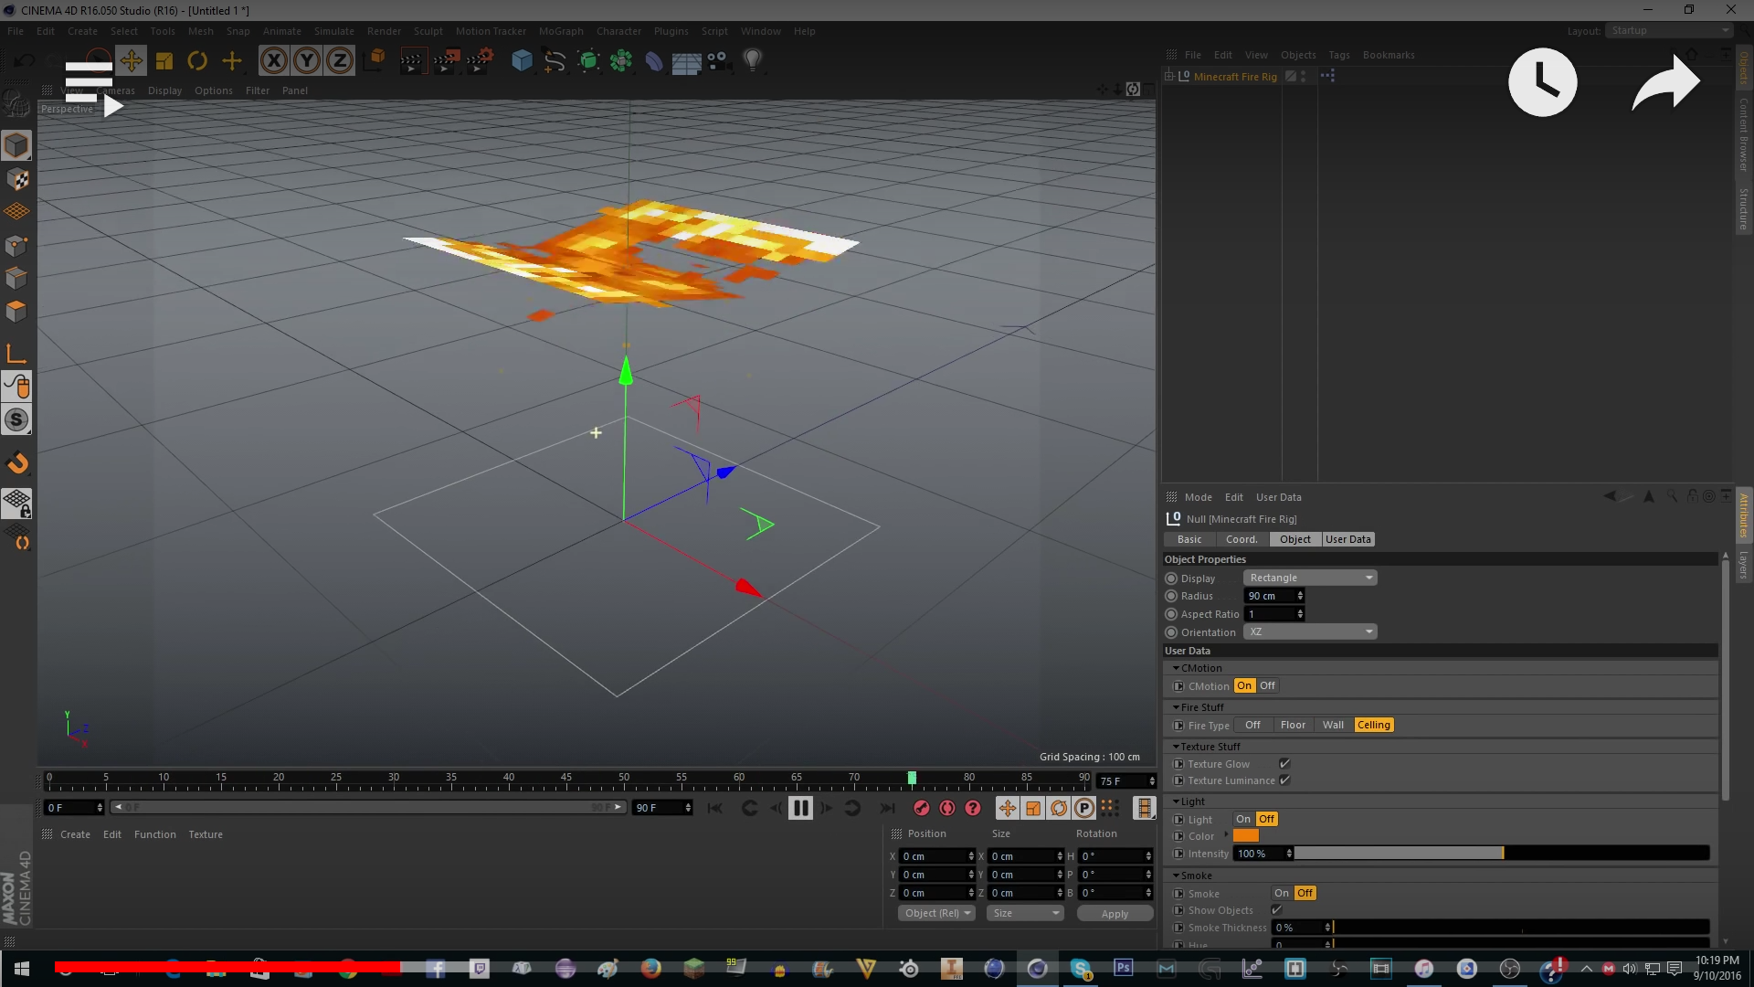Toggle the Texture Glow checkbox
This screenshot has height=987, width=1754.
tap(1284, 764)
